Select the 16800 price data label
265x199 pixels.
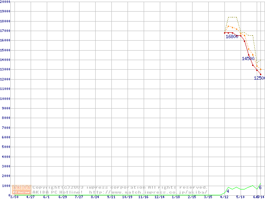(231, 36)
